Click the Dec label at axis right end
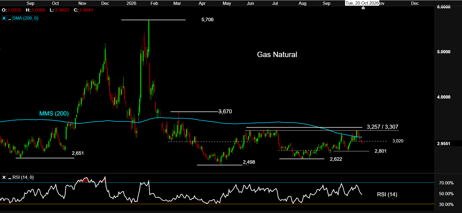The image size is (462, 213). [415, 3]
